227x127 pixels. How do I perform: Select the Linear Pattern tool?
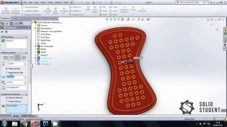pyautogui.click(x=95, y=10)
